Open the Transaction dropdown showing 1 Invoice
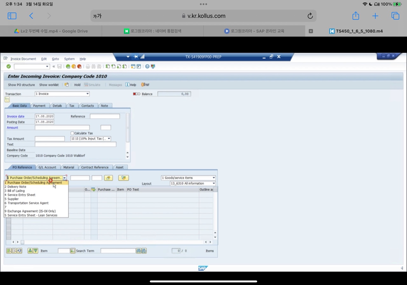The image size is (407, 285). 62,94
